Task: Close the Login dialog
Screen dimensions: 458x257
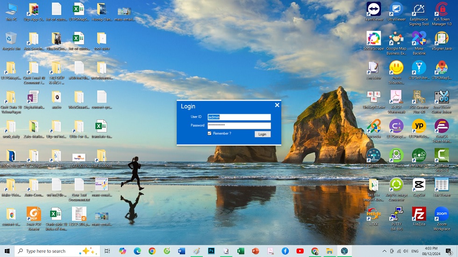Action: [277, 105]
